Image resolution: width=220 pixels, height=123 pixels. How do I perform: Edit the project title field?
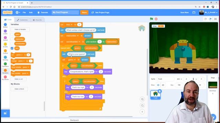coord(65,12)
